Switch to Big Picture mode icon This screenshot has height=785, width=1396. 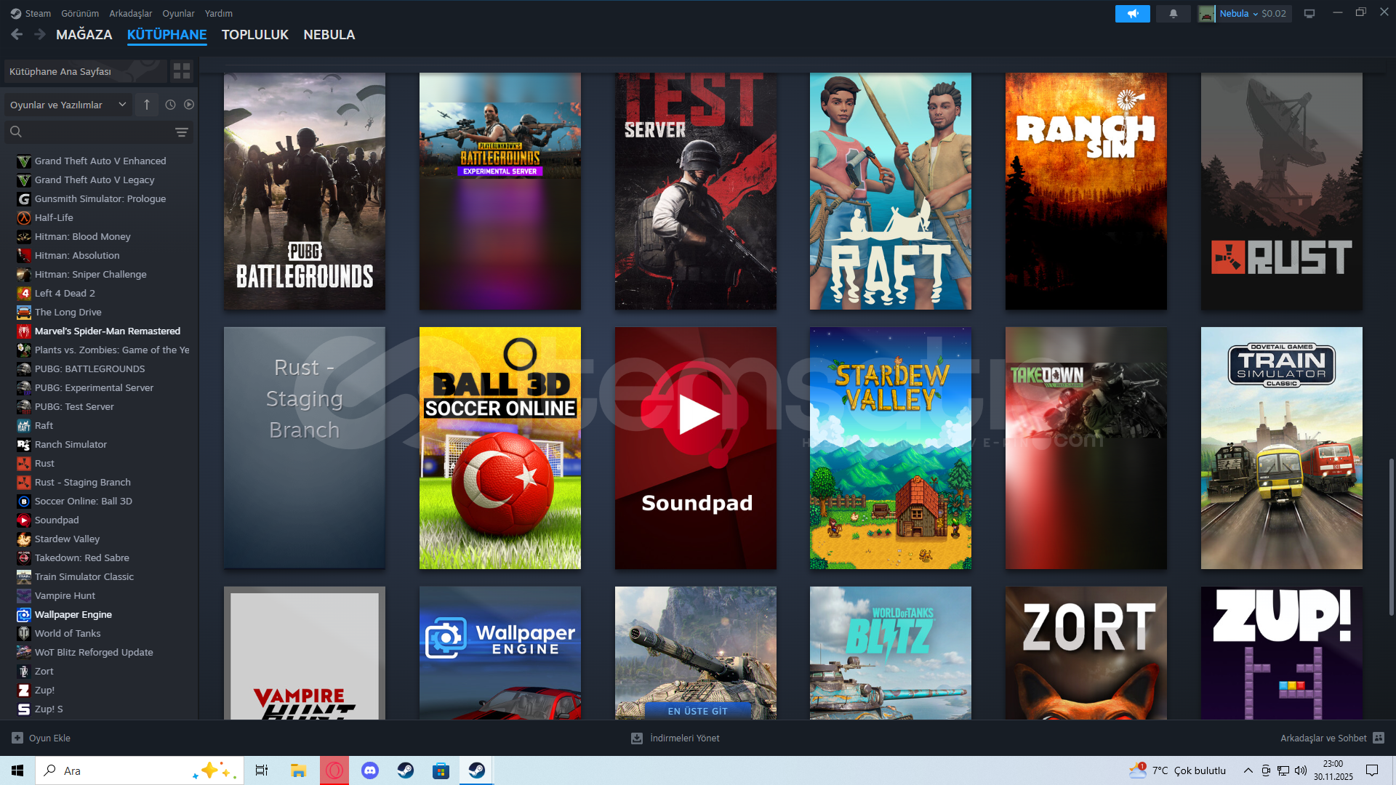1309,13
